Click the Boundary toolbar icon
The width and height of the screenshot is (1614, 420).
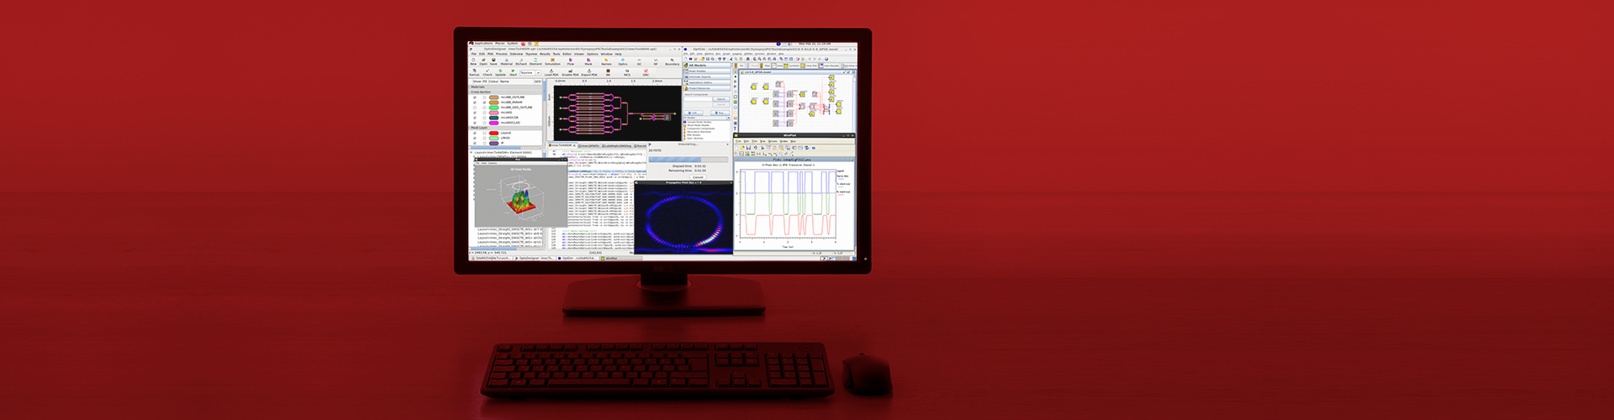[672, 61]
